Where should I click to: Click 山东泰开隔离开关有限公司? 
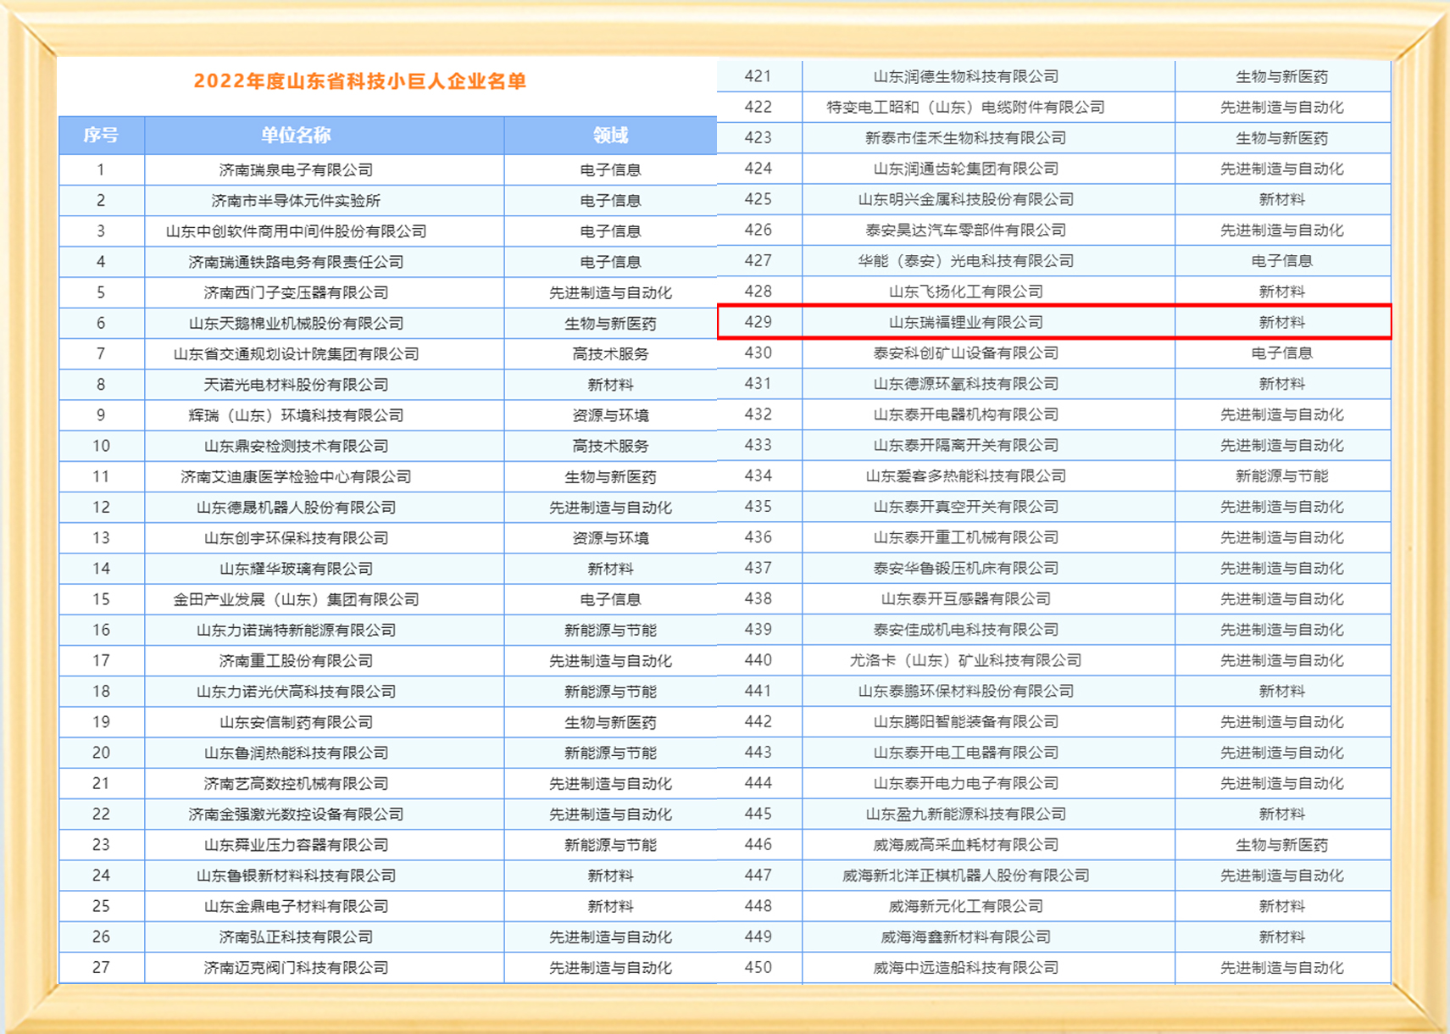pyautogui.click(x=965, y=445)
